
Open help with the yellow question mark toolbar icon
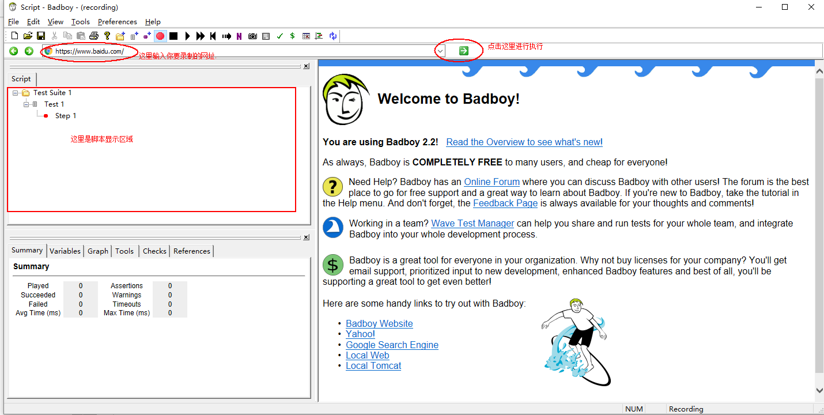click(x=107, y=36)
